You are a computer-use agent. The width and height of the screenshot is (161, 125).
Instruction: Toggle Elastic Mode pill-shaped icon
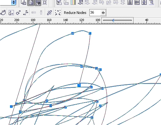pyautogui.click(x=49, y=13)
